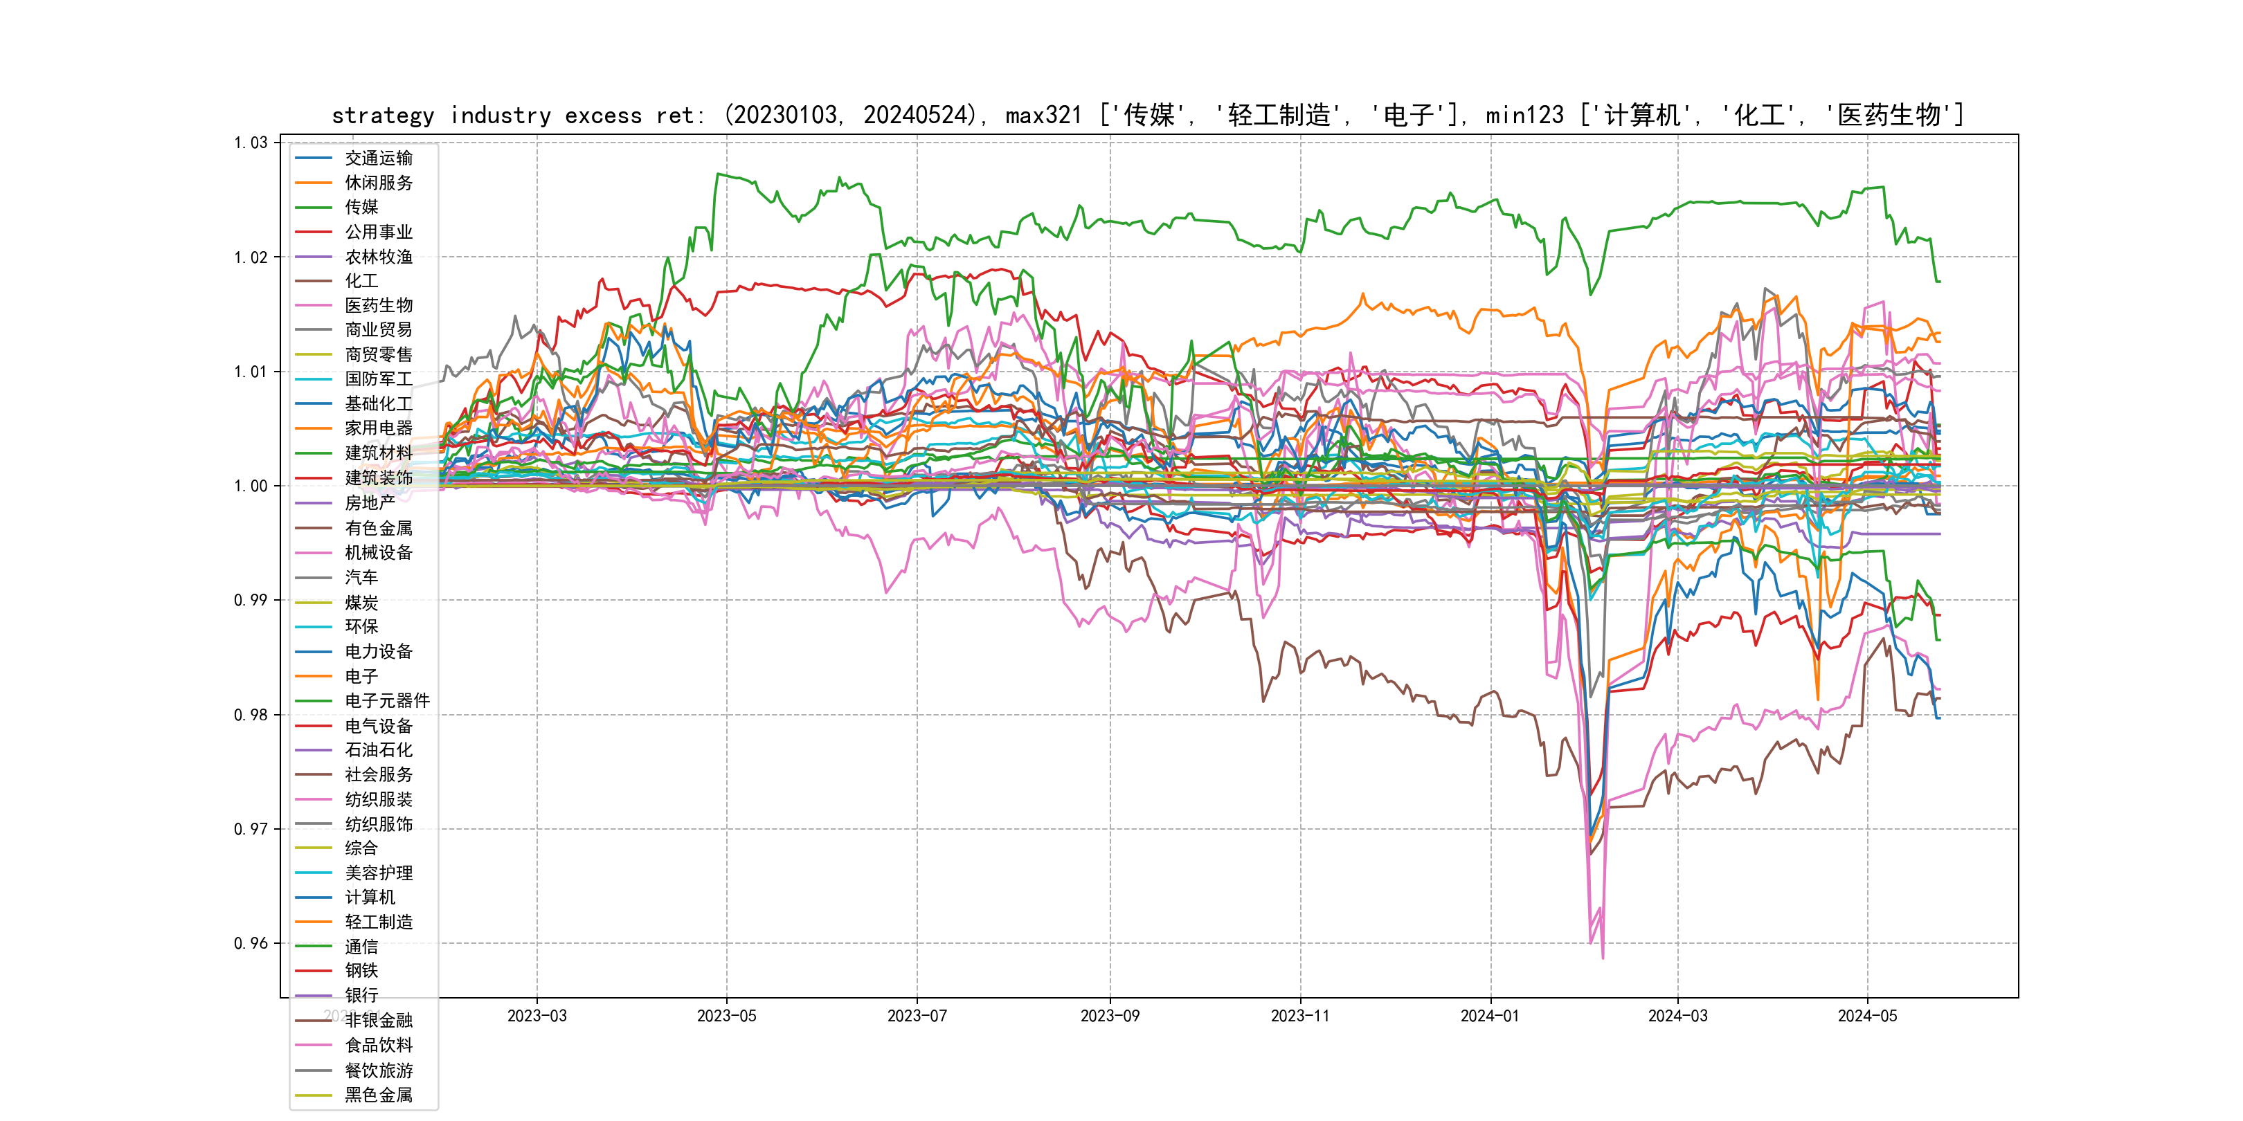2243x1121 pixels.
Task: Click the 计算机 legend label
Action: click(x=369, y=897)
